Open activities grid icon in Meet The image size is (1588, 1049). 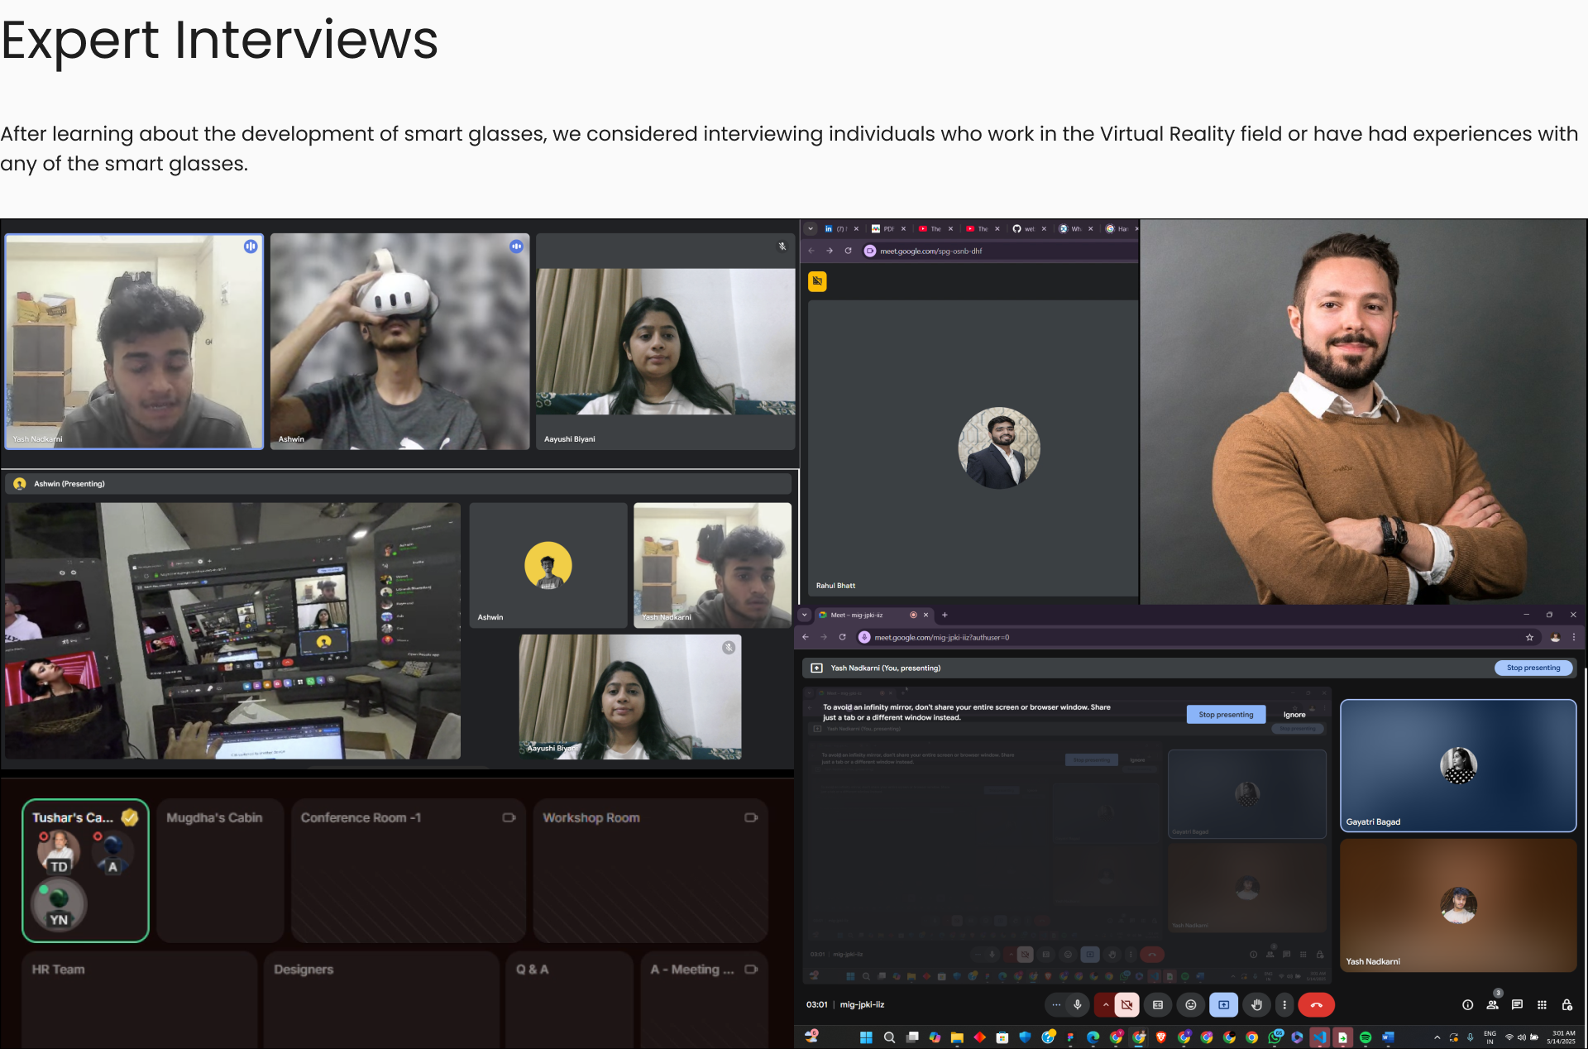1542,1004
